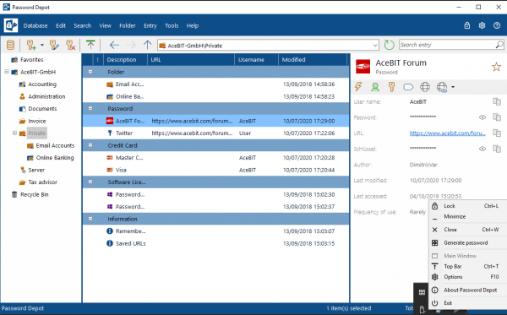Viewport: 507px width, 315px height.
Task: Open the acebit.com forum URL link
Action: (x=448, y=133)
